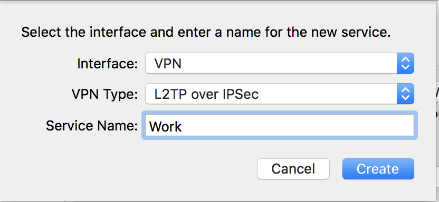Viewport: 439px width, 202px height.
Task: Click the L2TP over IPSec selection
Action: click(x=207, y=94)
